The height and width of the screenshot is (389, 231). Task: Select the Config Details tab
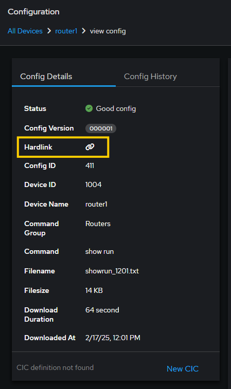[x=46, y=77]
